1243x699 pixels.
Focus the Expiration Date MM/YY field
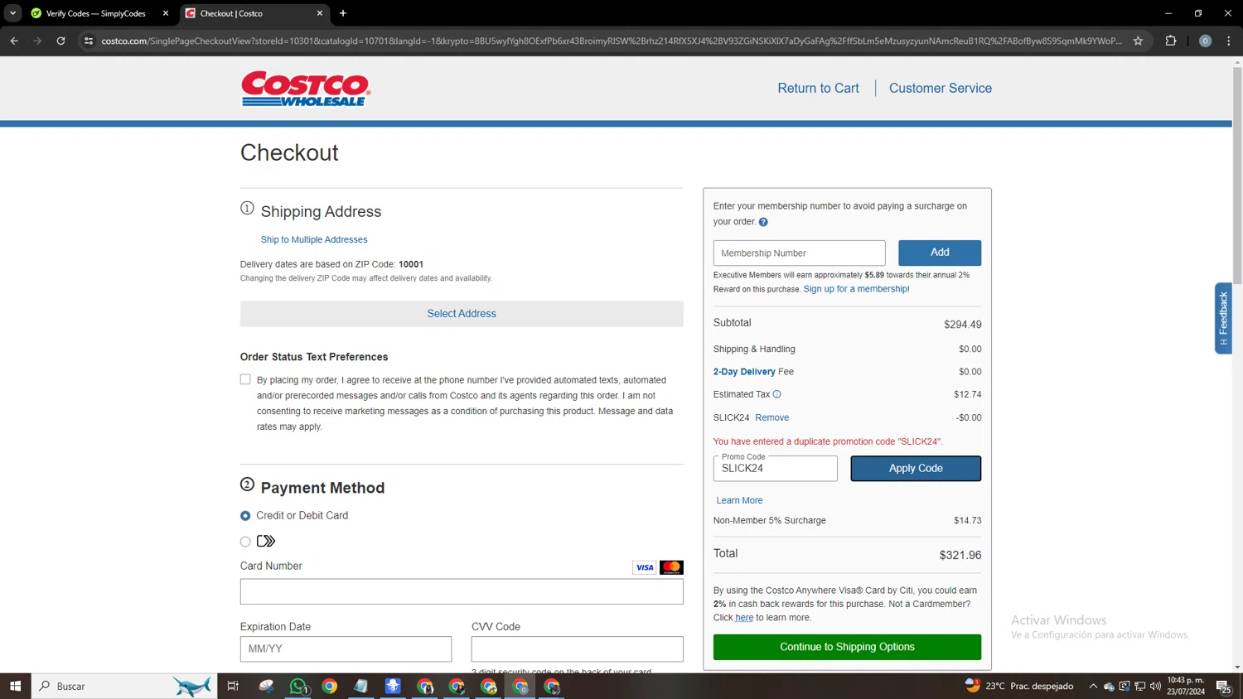coord(346,648)
